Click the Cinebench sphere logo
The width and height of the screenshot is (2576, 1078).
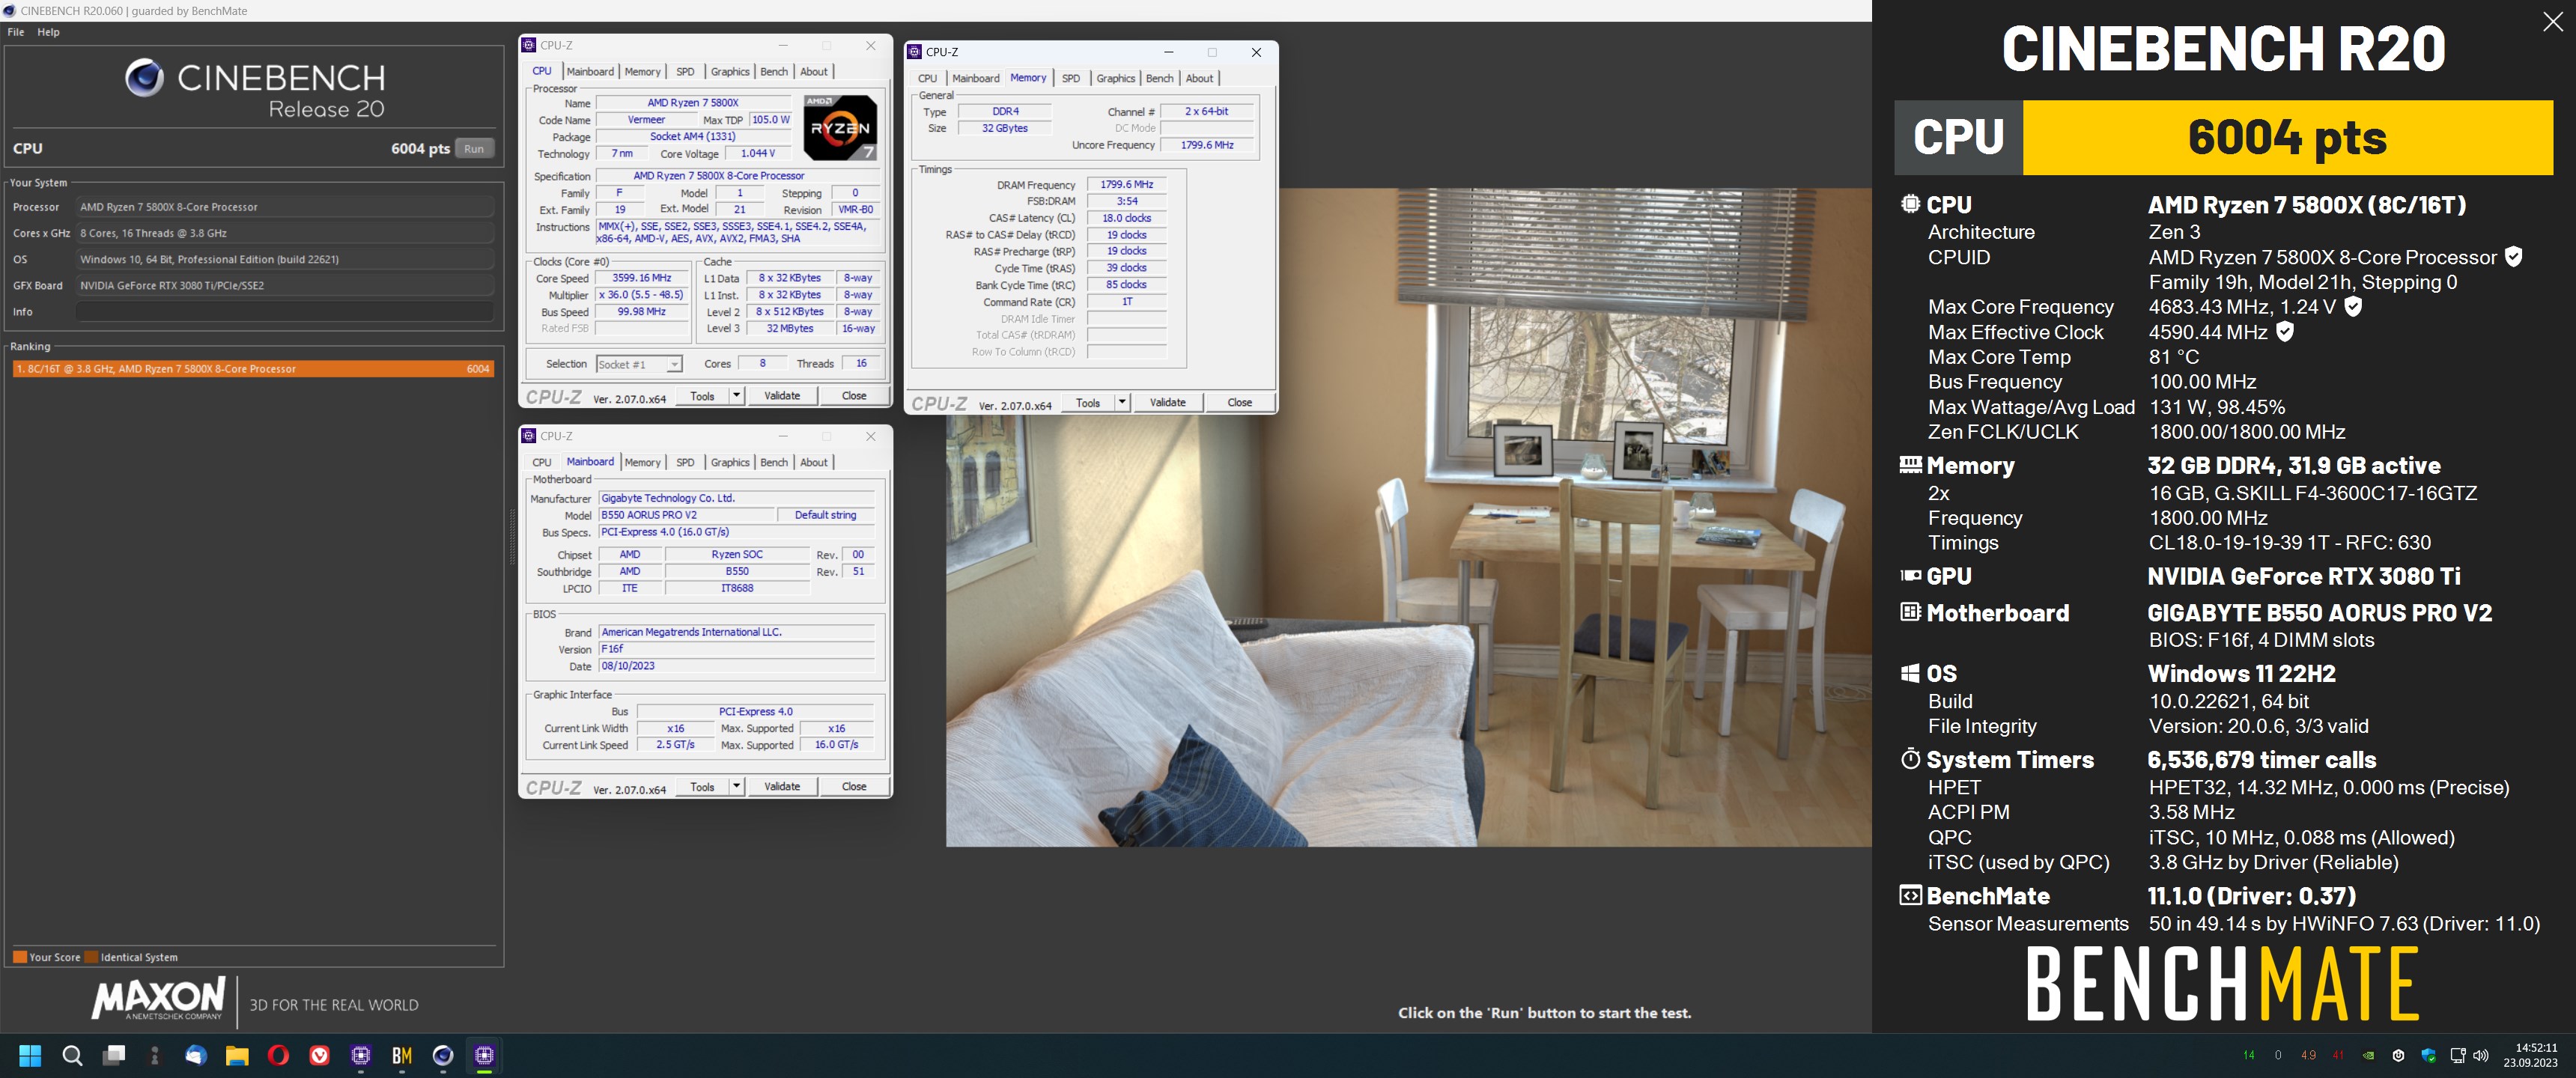(x=144, y=78)
